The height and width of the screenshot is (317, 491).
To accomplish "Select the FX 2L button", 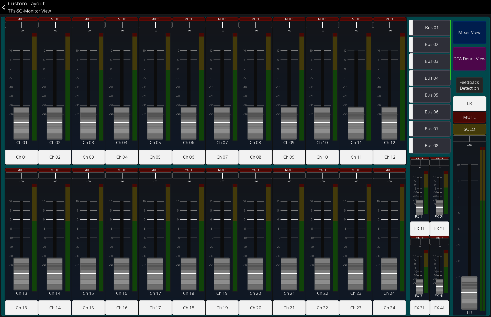I will tap(440, 229).
